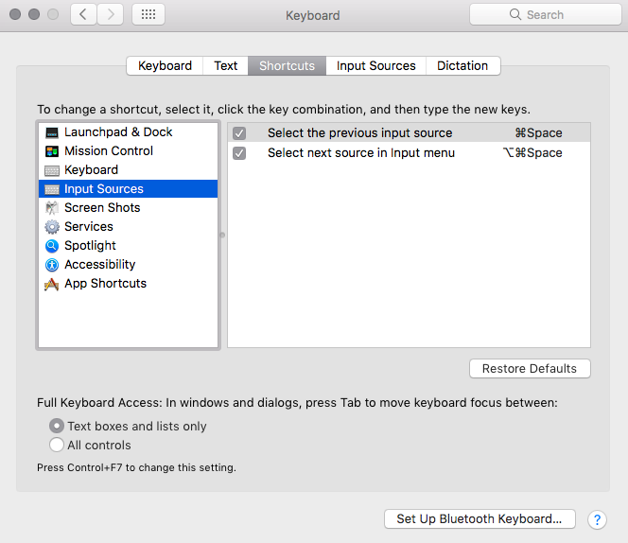
Task: Switch to the Keyboard tab
Action: (165, 65)
